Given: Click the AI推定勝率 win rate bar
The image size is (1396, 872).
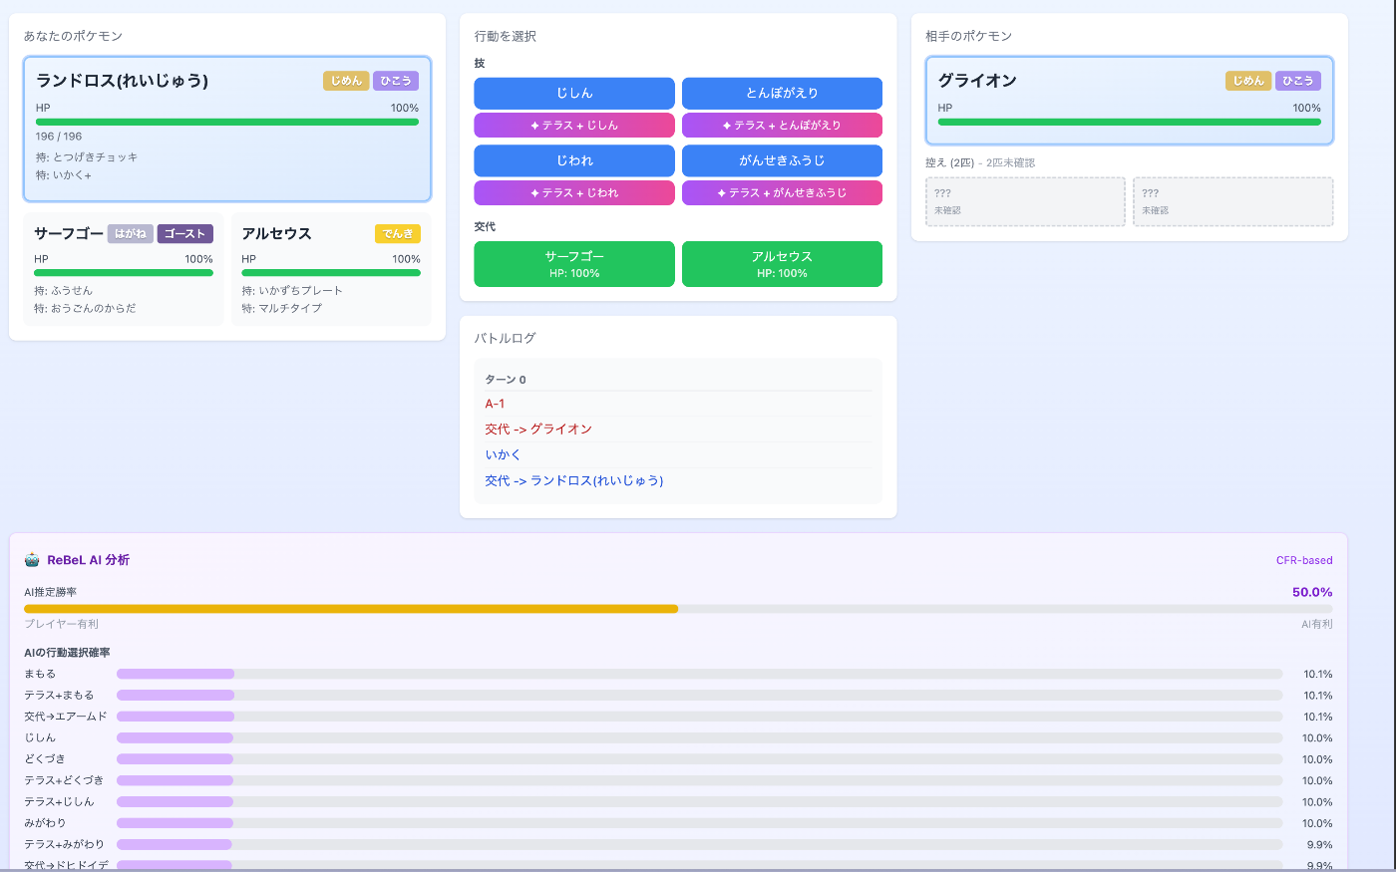Looking at the screenshot, I should click(x=678, y=608).
